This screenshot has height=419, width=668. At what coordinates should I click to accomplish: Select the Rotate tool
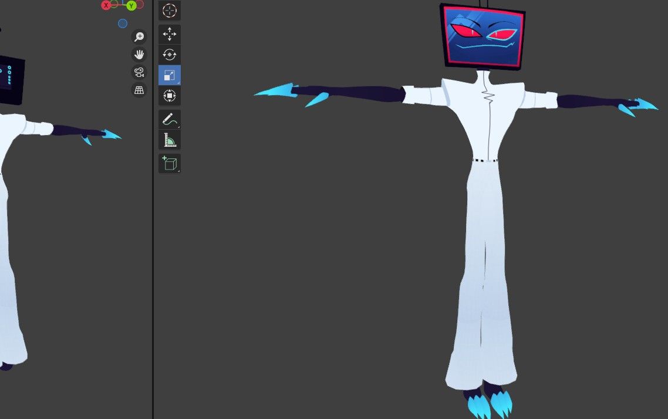tap(170, 55)
